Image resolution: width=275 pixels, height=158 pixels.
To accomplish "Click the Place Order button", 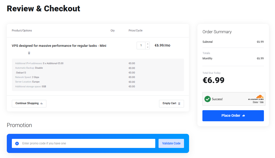I will pos(233,116).
